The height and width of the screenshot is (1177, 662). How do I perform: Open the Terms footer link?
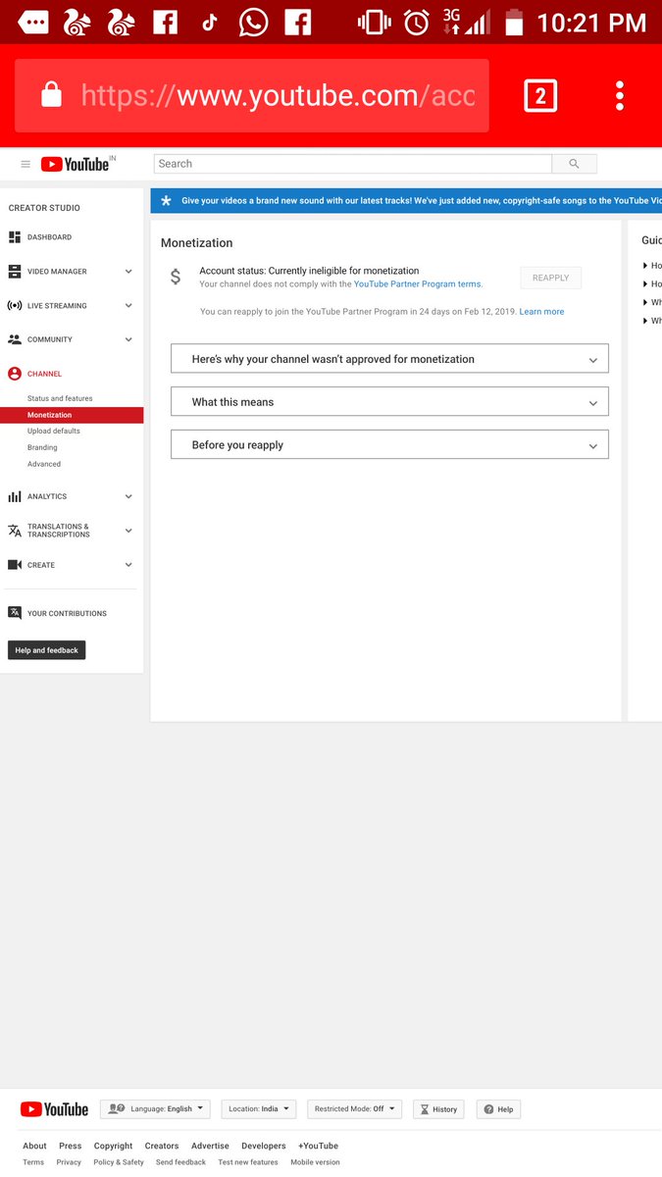[33, 1162]
